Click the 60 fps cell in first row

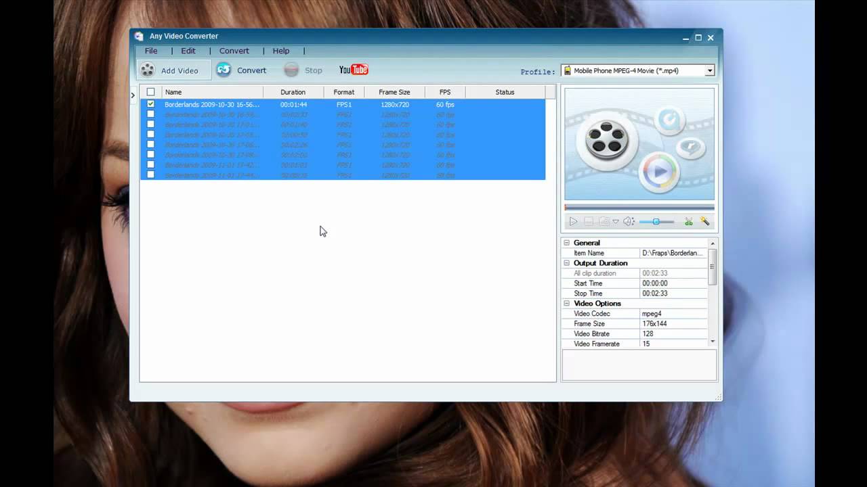(445, 105)
